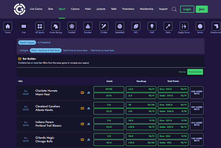The image size is (221, 148).
Task: Click the search magnifier icon
Action: pyautogui.click(x=174, y=9)
